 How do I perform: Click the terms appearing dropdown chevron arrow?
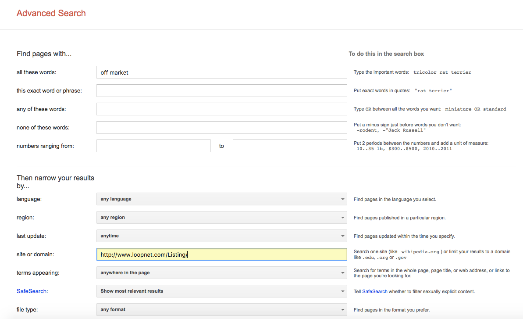click(x=343, y=272)
